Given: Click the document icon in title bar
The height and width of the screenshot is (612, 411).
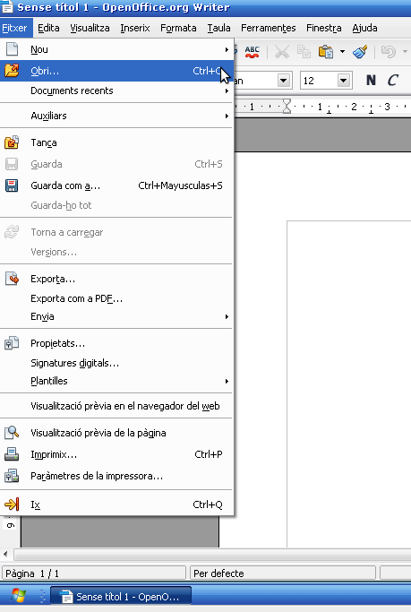Looking at the screenshot, I should pyautogui.click(x=6, y=7).
